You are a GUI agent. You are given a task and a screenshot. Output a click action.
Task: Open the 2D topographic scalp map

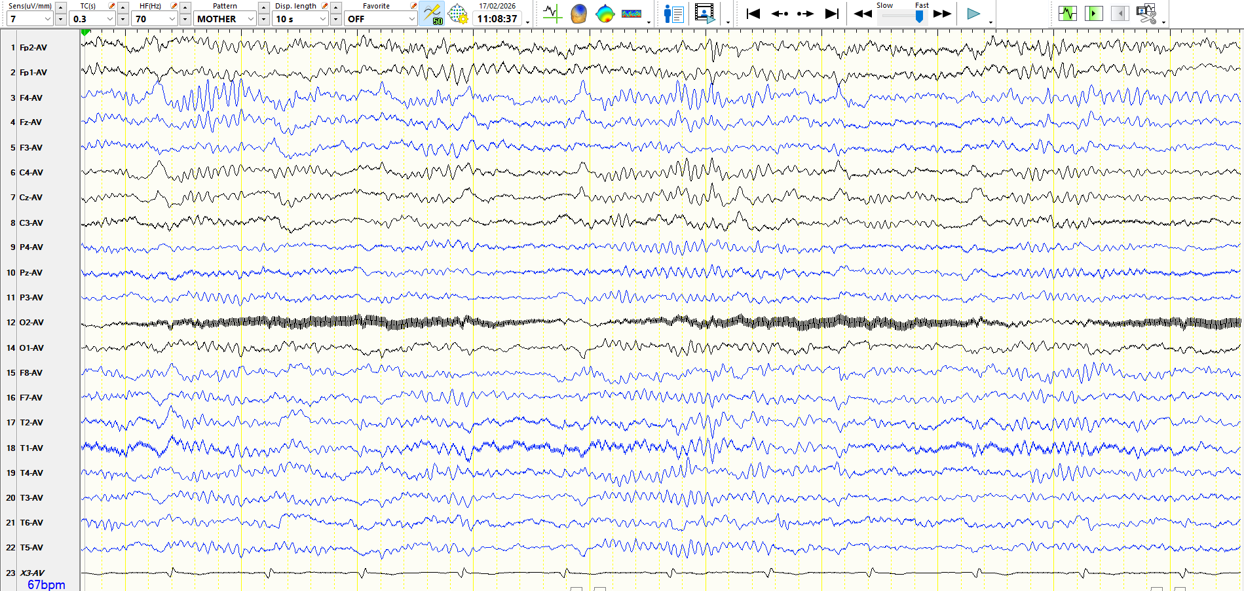pyautogui.click(x=605, y=14)
